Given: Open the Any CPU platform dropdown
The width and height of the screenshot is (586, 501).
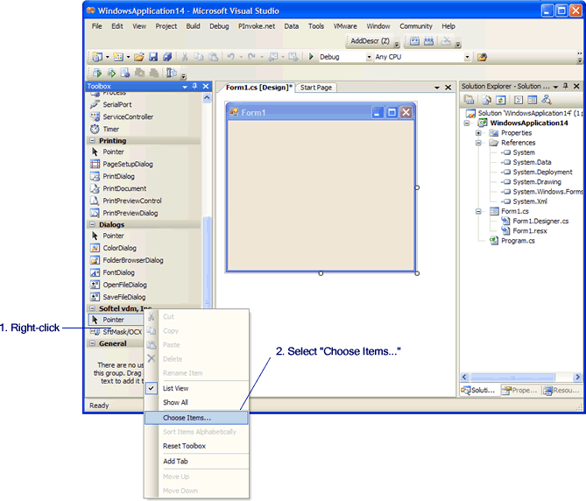Looking at the screenshot, I should 467,57.
